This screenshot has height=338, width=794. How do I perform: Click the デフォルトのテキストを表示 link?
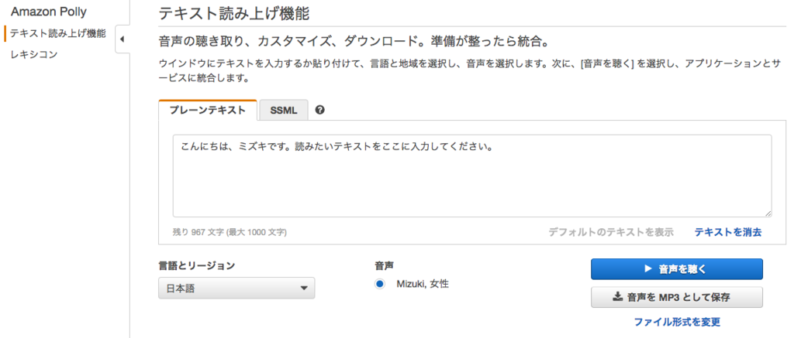(x=611, y=232)
